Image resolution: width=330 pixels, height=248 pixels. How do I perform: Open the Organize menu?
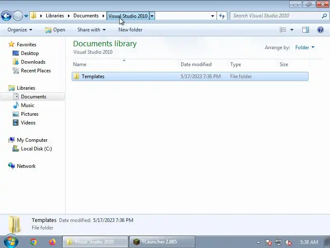click(x=20, y=30)
